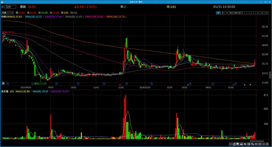
Task: Click the cyan triangle marker on time axis
Action: coord(244,85)
